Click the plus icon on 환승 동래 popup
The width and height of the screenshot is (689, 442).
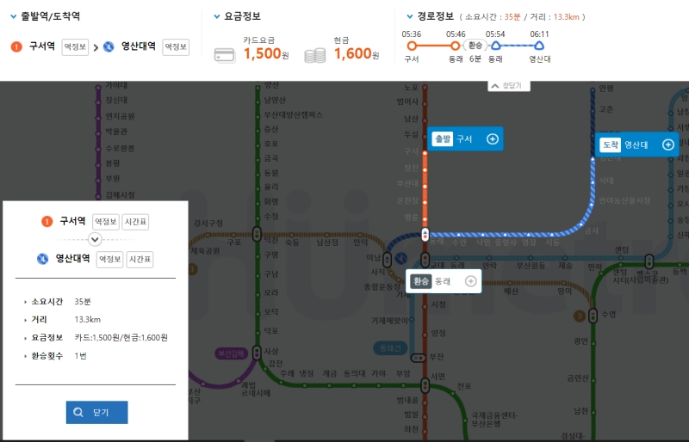tap(470, 281)
